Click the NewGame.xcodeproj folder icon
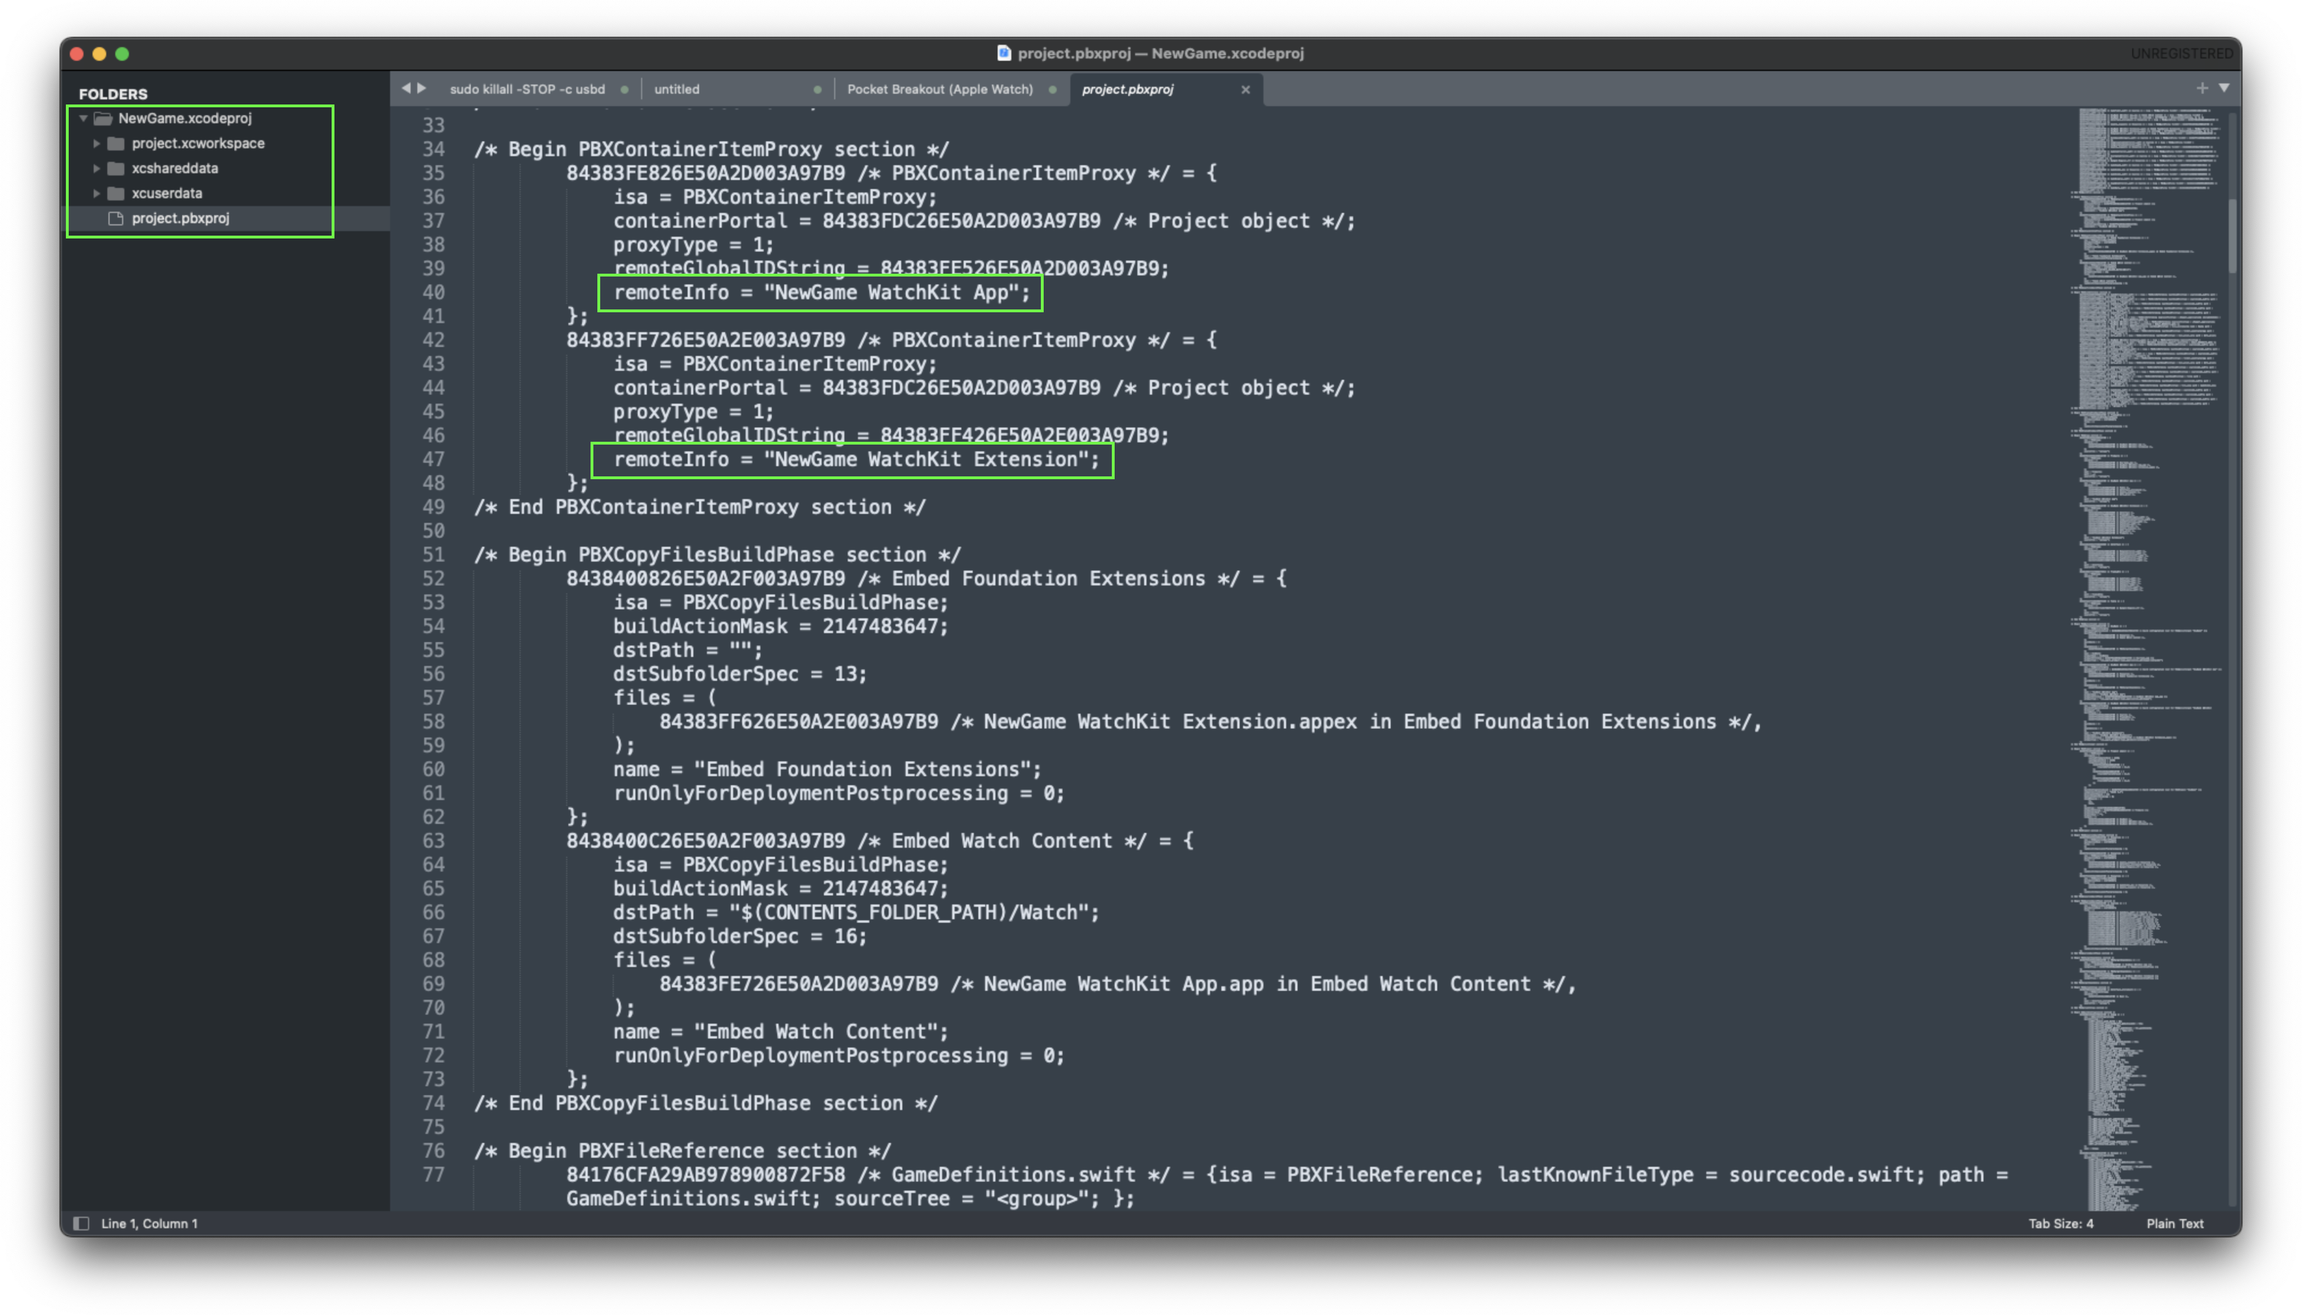This screenshot has width=2302, height=1315. click(103, 118)
